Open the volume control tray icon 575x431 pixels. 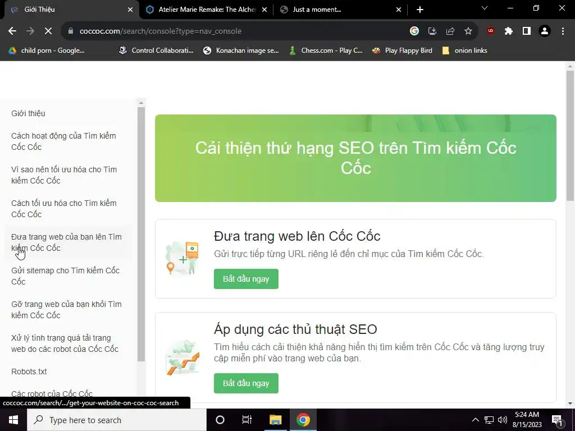(x=503, y=420)
